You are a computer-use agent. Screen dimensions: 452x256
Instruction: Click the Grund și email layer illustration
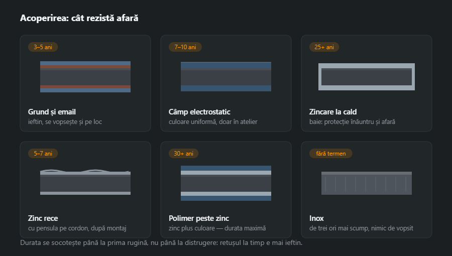85,77
